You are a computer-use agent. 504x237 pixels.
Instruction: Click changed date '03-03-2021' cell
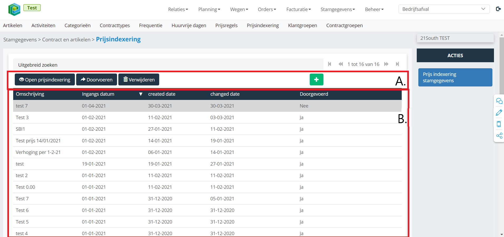coord(222,117)
